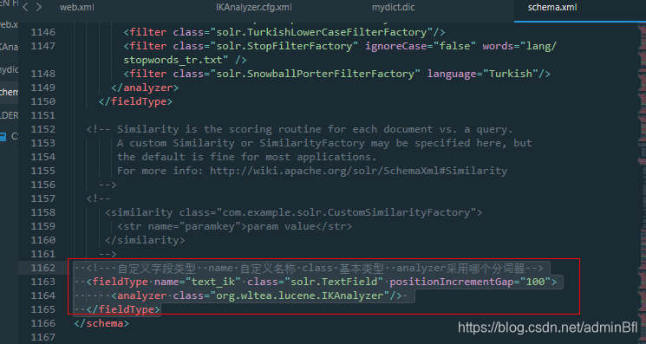Click solr.SnowballPorterFilterFactory class value
Screen dimensions: 646x344
point(315,74)
